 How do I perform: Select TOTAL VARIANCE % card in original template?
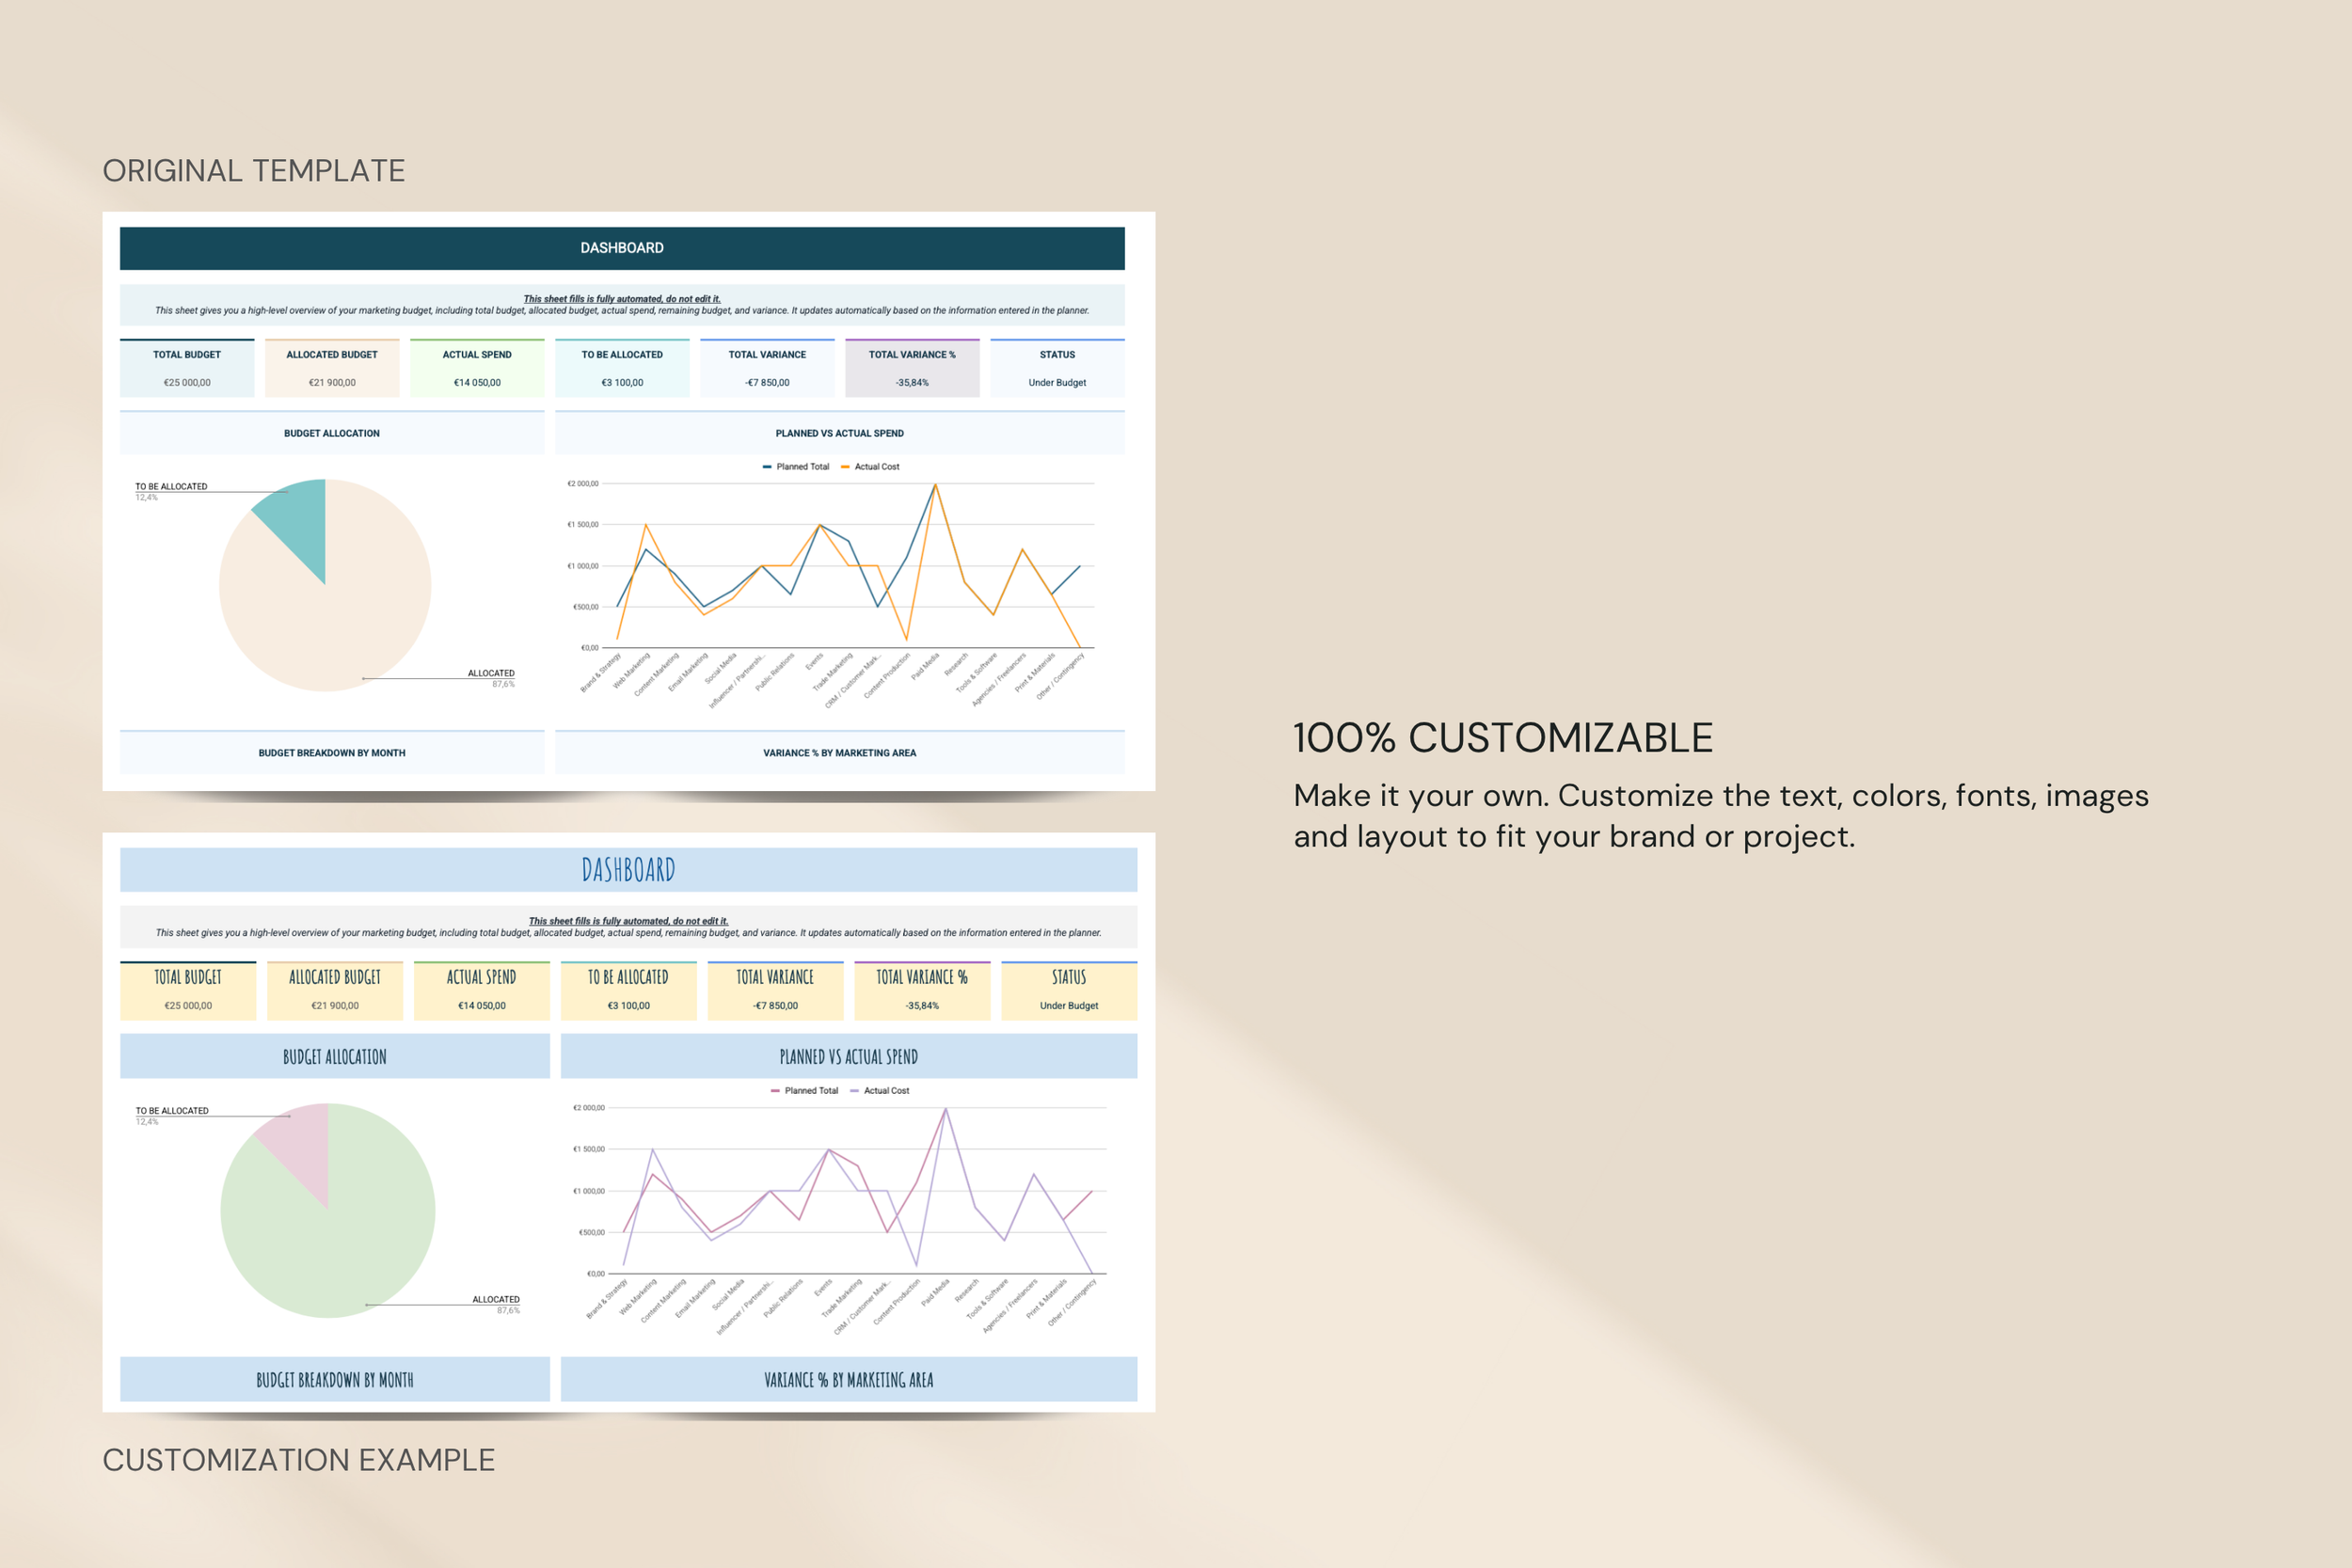(912, 368)
